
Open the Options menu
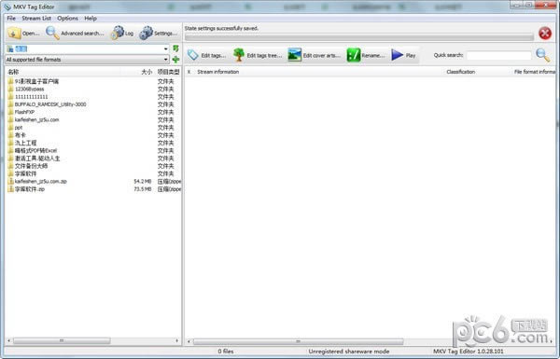[x=67, y=19]
